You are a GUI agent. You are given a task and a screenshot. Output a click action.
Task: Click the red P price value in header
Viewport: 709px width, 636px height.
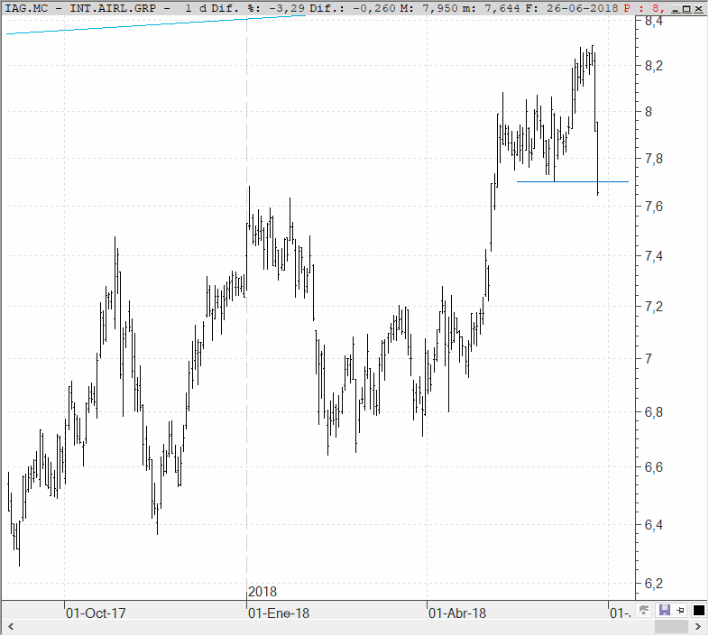[x=645, y=8]
